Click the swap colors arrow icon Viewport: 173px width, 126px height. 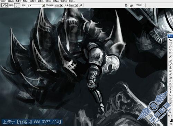click(172, 116)
